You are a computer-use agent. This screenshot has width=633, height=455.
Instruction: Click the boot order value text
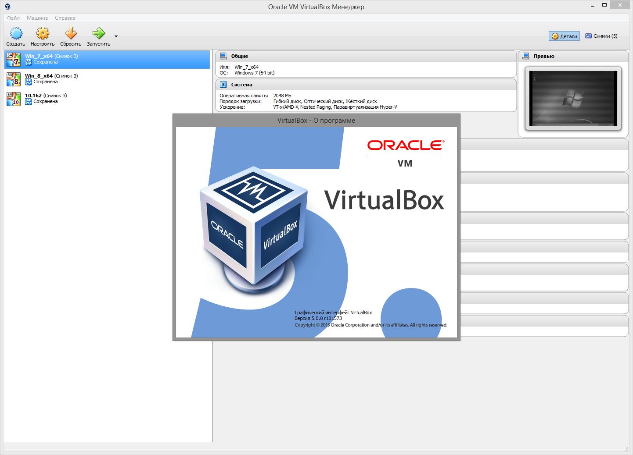point(325,101)
